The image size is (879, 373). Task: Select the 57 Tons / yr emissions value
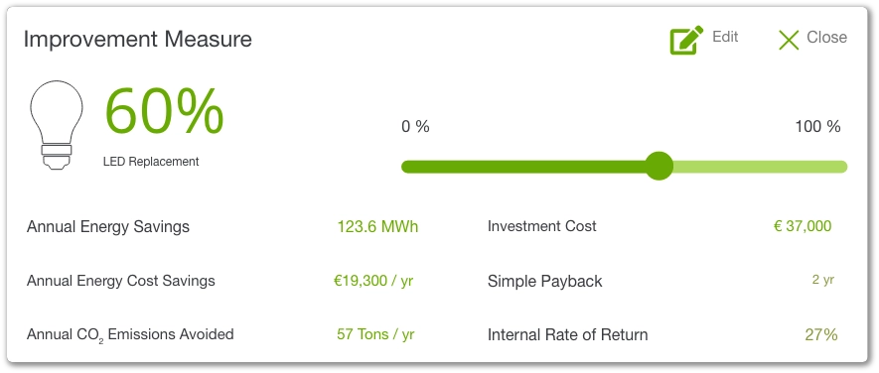[x=375, y=334]
